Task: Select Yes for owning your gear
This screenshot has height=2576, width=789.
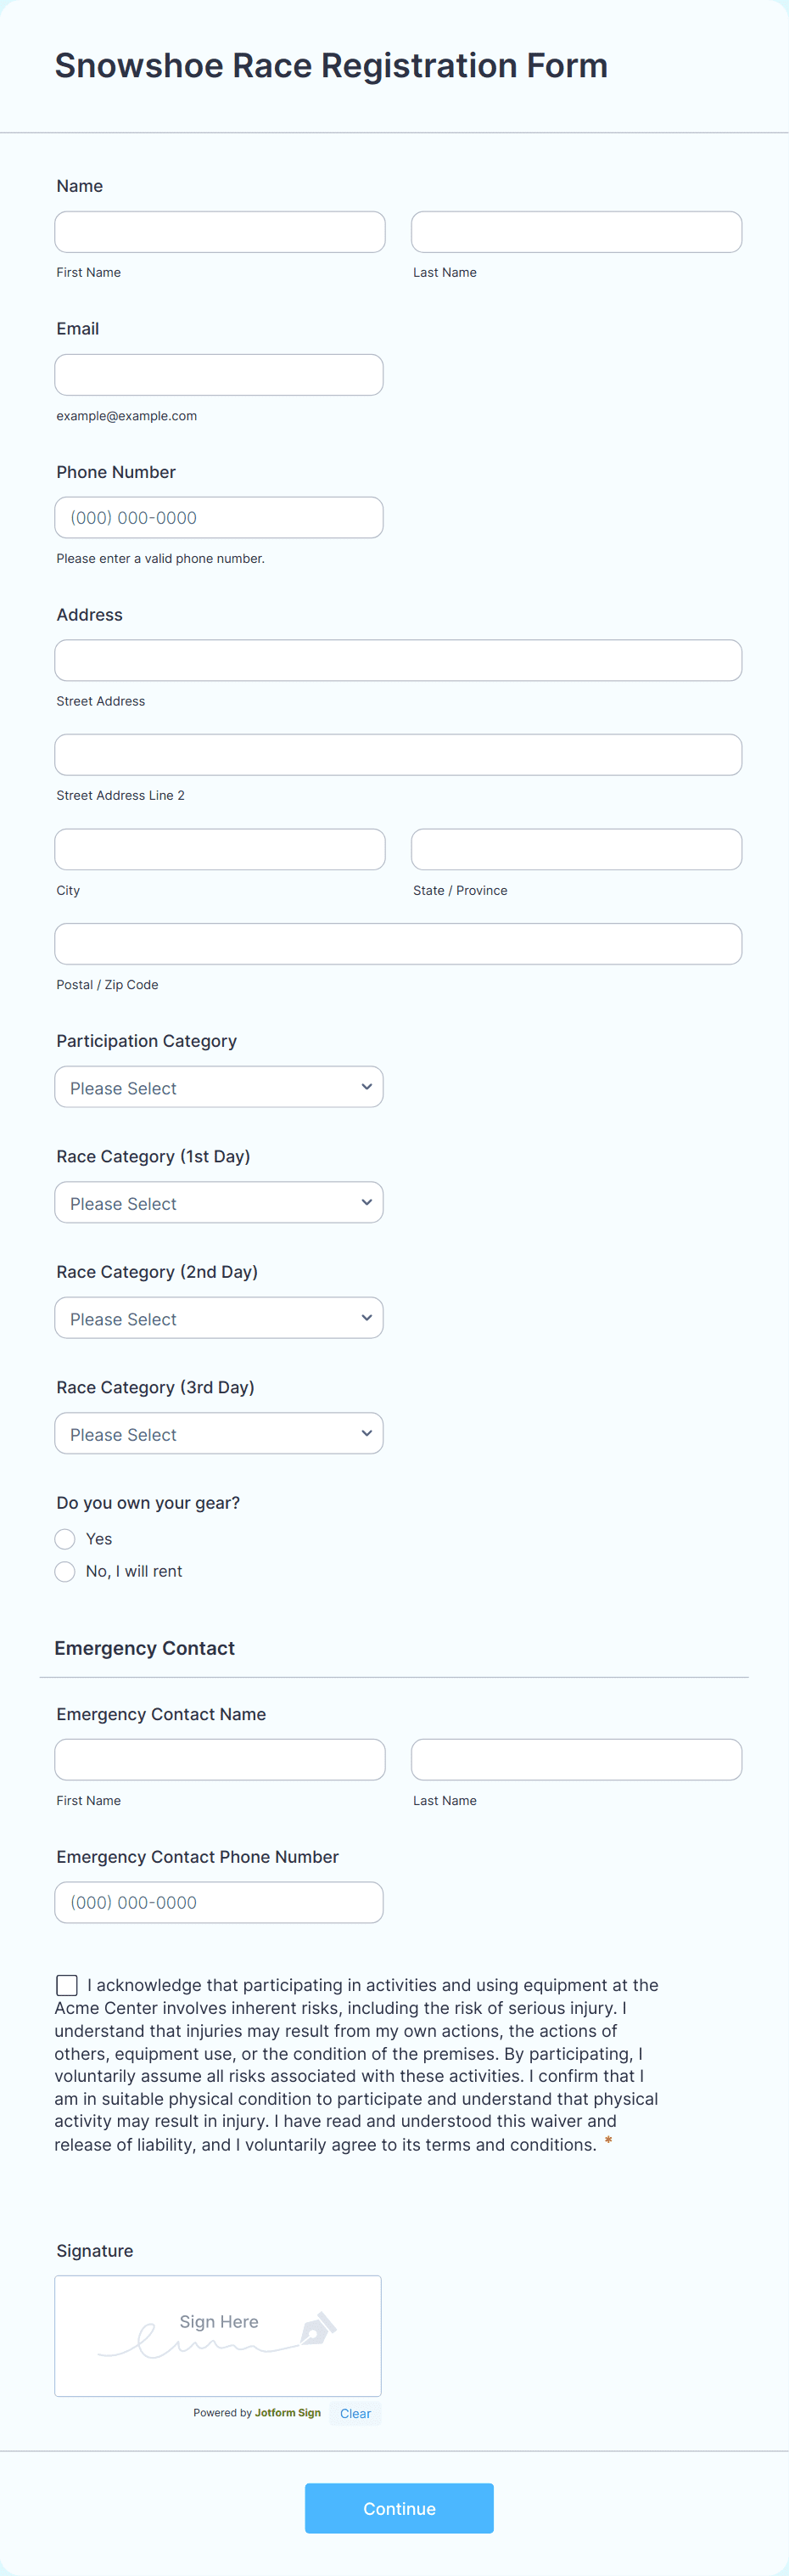Action: click(65, 1539)
